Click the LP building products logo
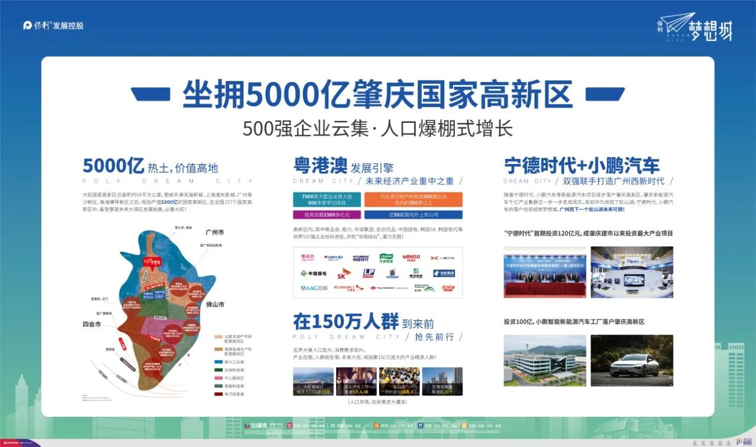 pyautogui.click(x=369, y=273)
